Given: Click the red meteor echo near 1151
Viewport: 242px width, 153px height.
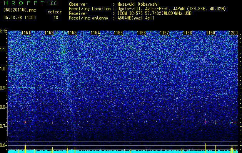Looking at the screenshot, I should pos(25,122).
